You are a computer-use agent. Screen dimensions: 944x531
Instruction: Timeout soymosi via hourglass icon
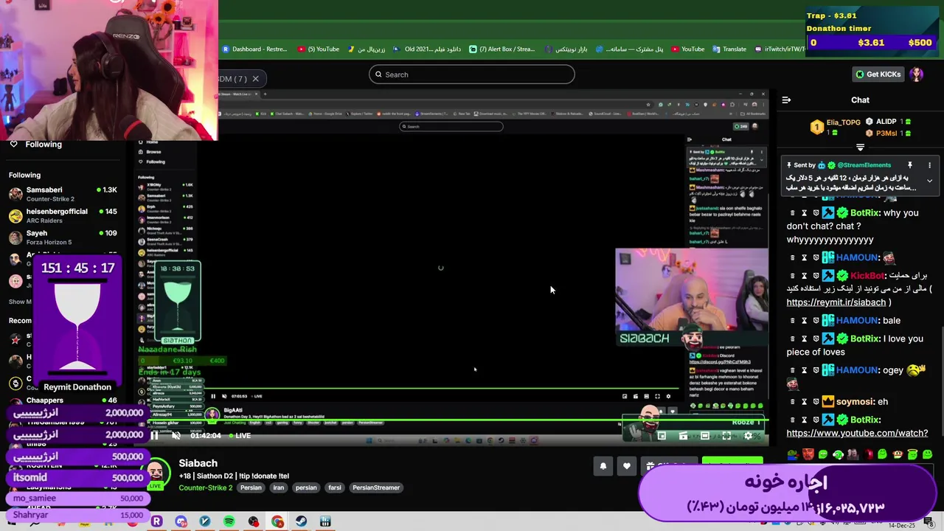point(805,402)
